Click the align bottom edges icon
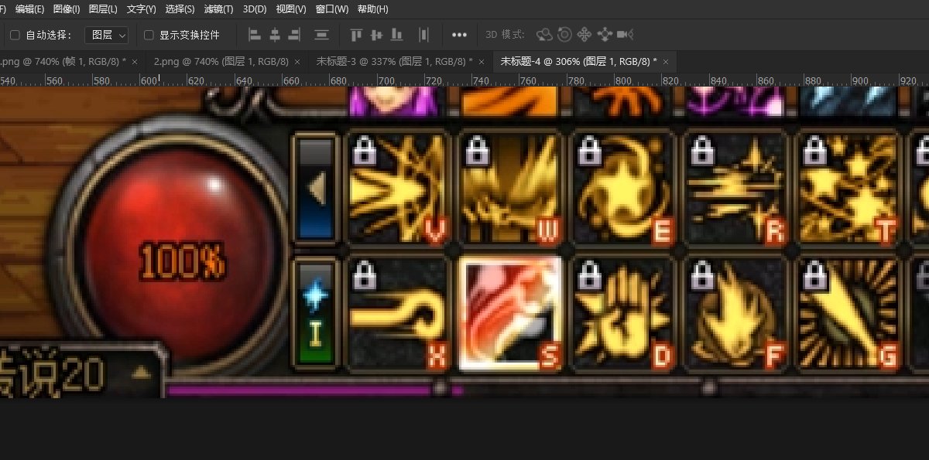 pyautogui.click(x=397, y=35)
